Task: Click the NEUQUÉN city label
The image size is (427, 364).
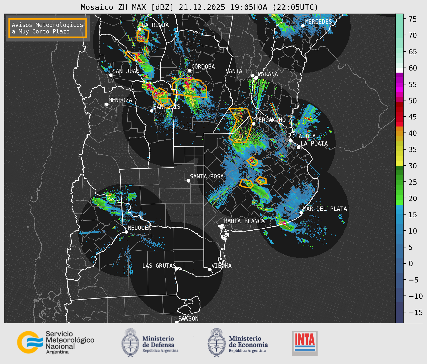Action: click(x=139, y=228)
